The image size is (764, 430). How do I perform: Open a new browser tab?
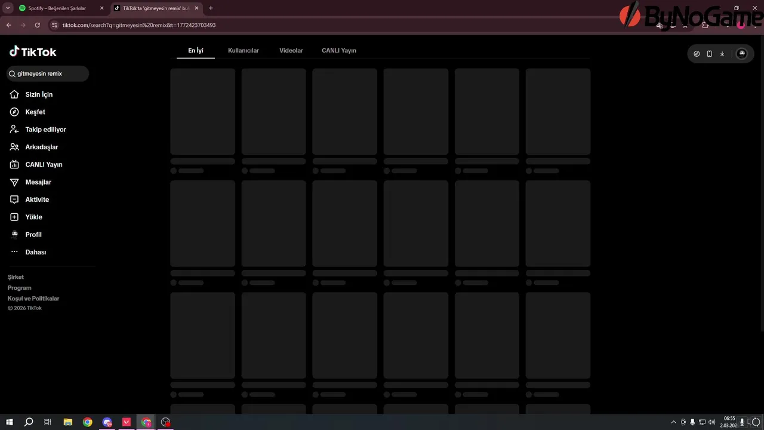(211, 8)
